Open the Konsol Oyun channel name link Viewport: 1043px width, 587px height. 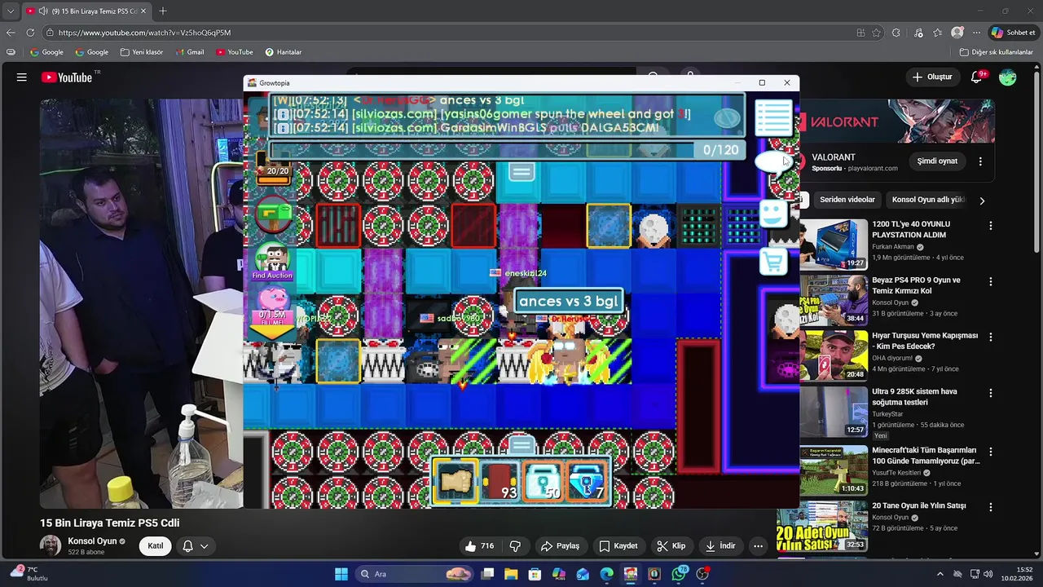[92, 541]
